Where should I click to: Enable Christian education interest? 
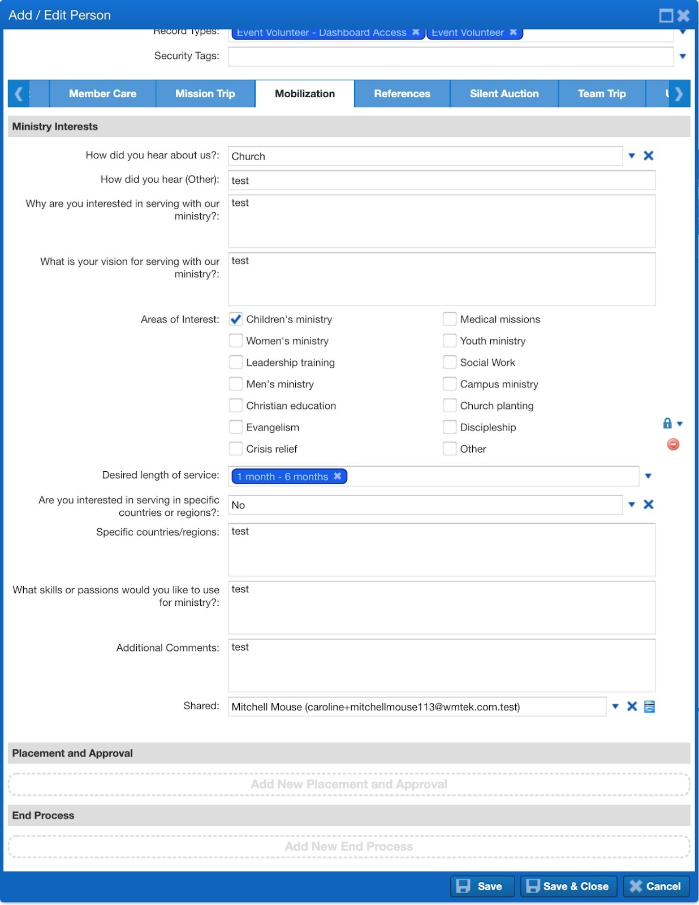pos(236,406)
